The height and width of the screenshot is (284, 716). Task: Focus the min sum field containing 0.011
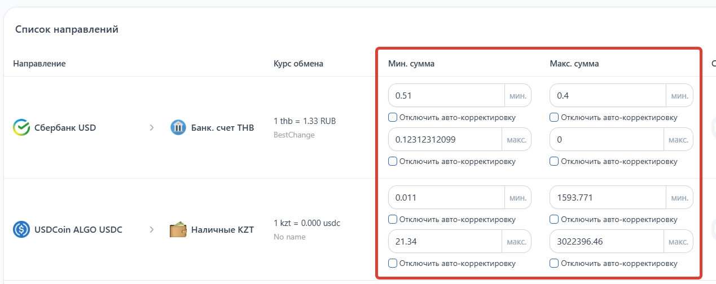coord(446,197)
